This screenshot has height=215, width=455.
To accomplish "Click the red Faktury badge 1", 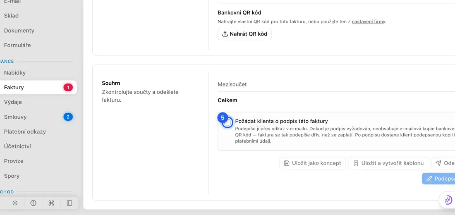I will (68, 87).
